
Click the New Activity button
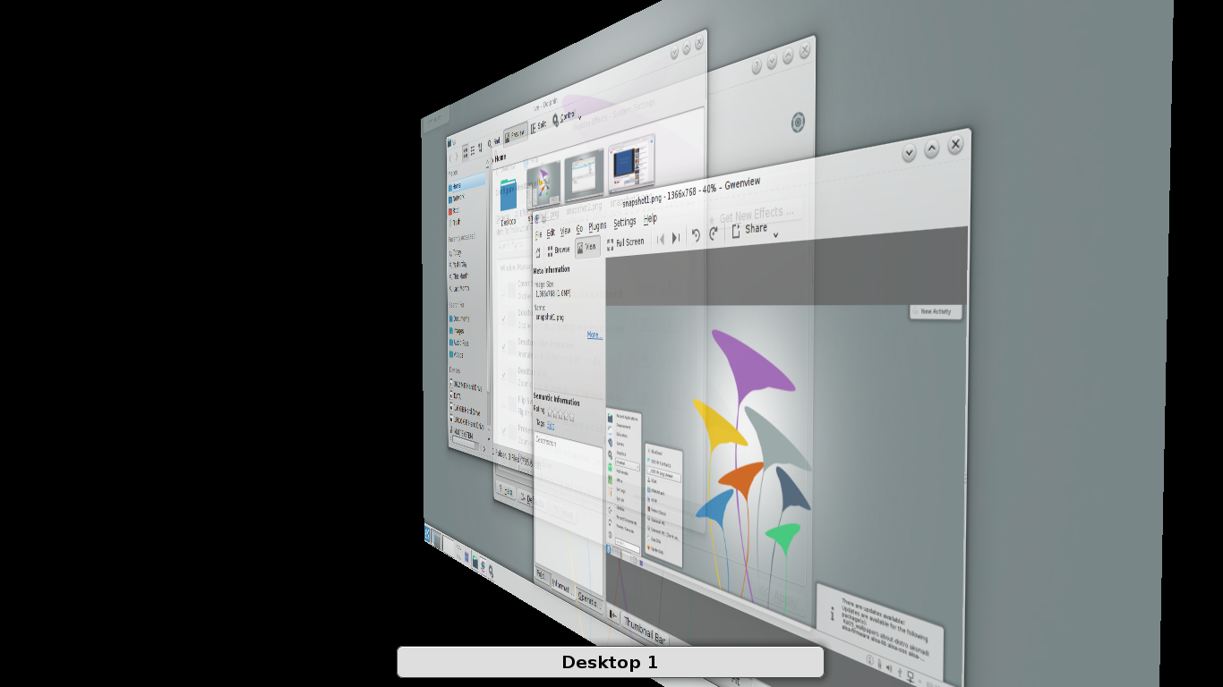(x=936, y=311)
